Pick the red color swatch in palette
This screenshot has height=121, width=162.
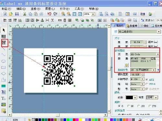click(x=74, y=120)
